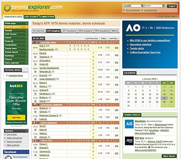
Task: Click the ATP Tour avatar in tweets
Action: pyautogui.click(x=129, y=141)
